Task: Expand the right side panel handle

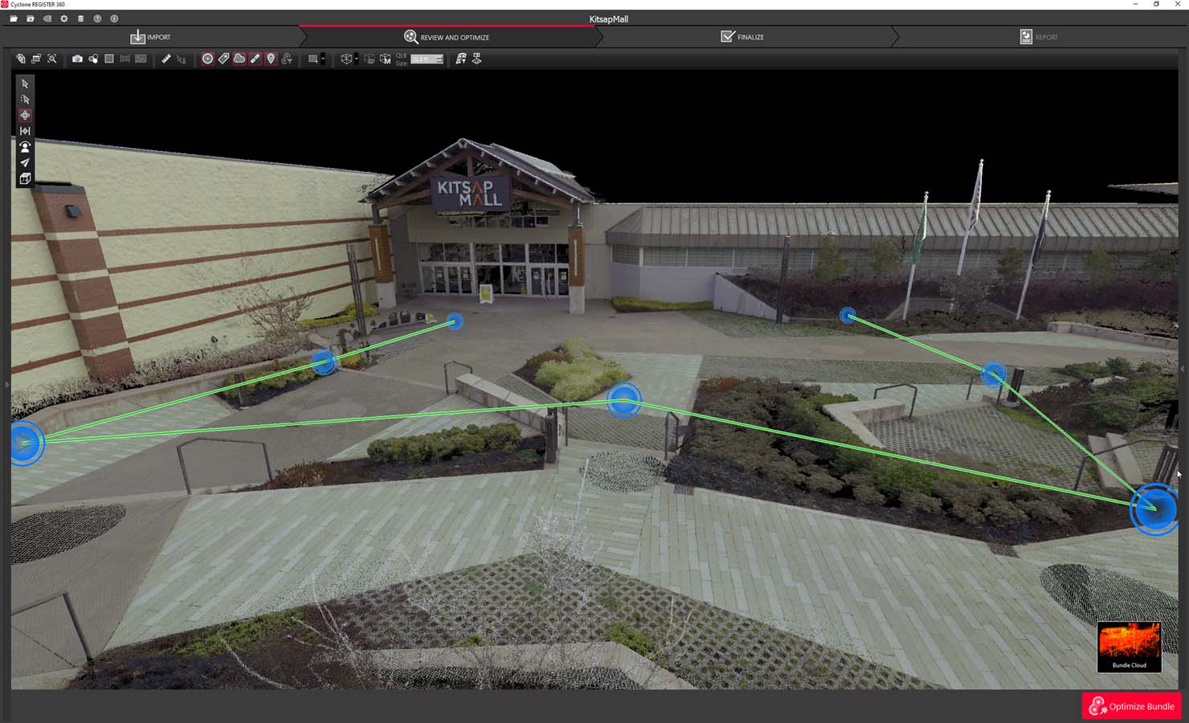Action: (1183, 369)
